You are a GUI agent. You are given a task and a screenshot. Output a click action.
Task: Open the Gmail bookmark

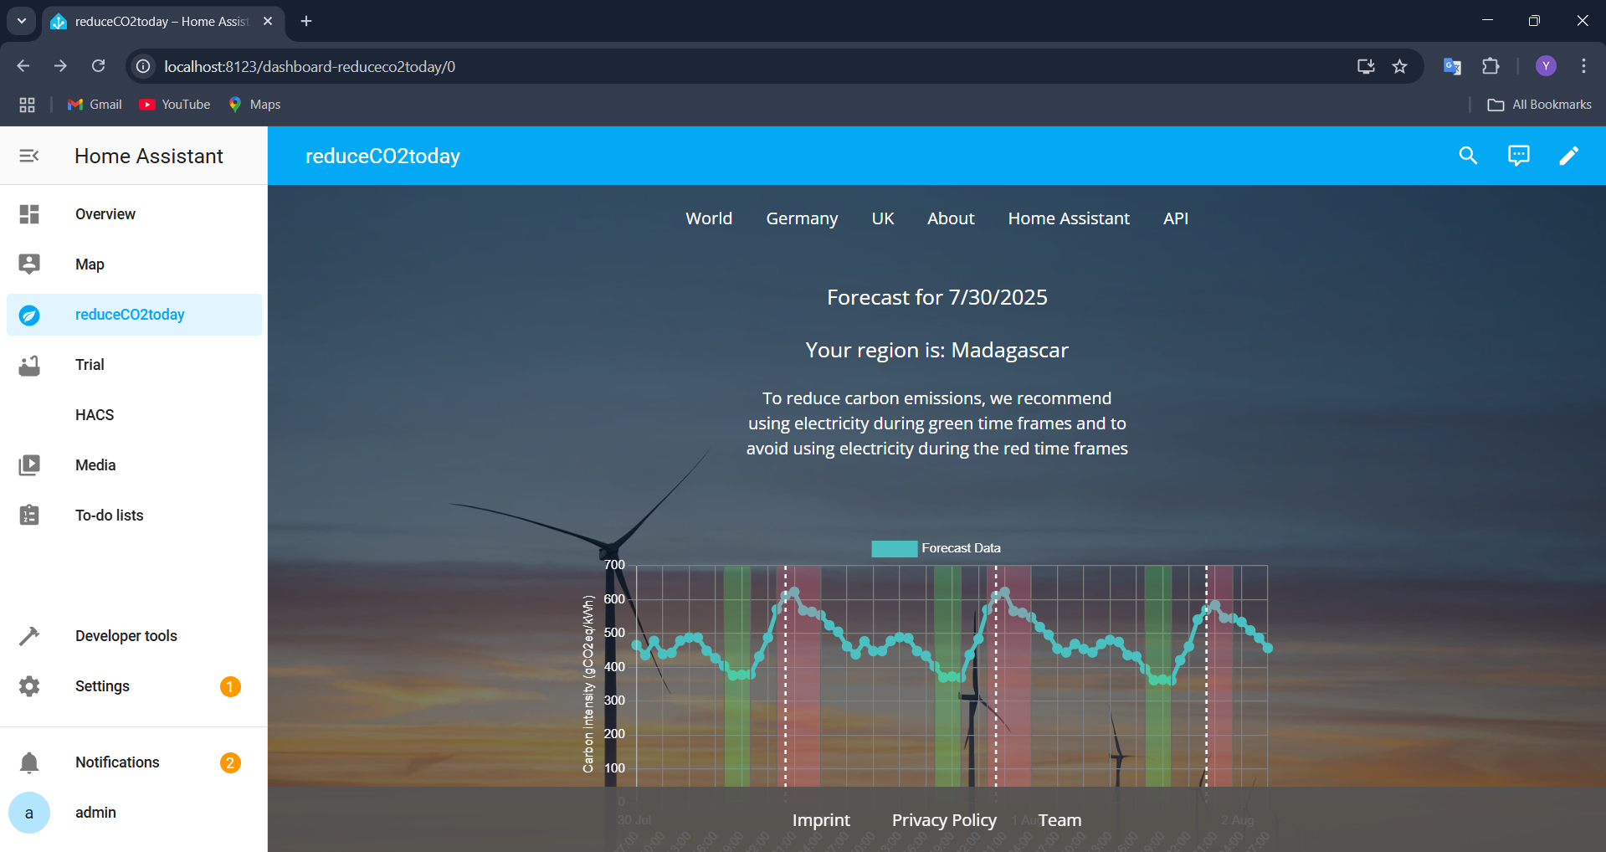click(95, 105)
